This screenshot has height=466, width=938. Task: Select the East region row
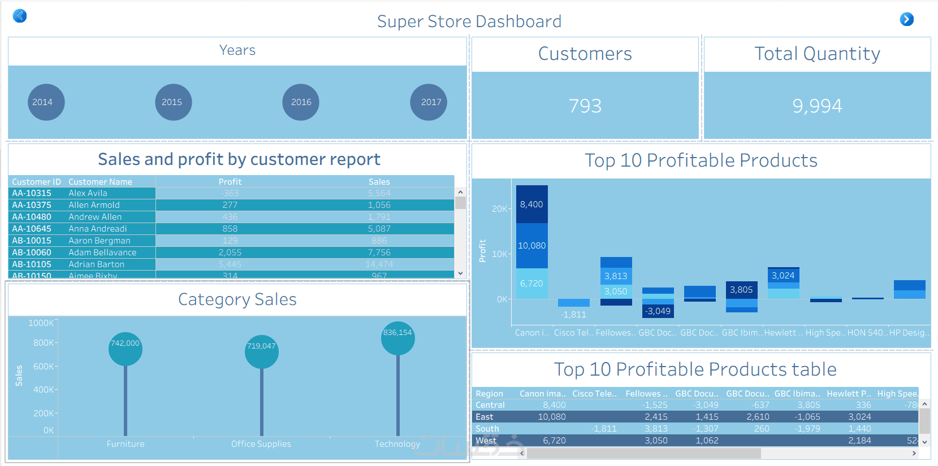click(695, 417)
